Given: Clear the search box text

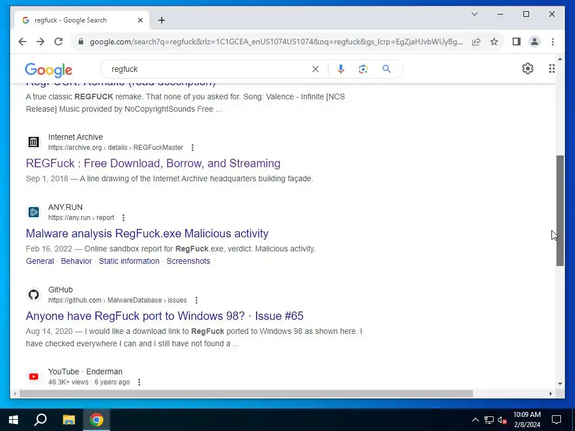Looking at the screenshot, I should click(x=316, y=69).
